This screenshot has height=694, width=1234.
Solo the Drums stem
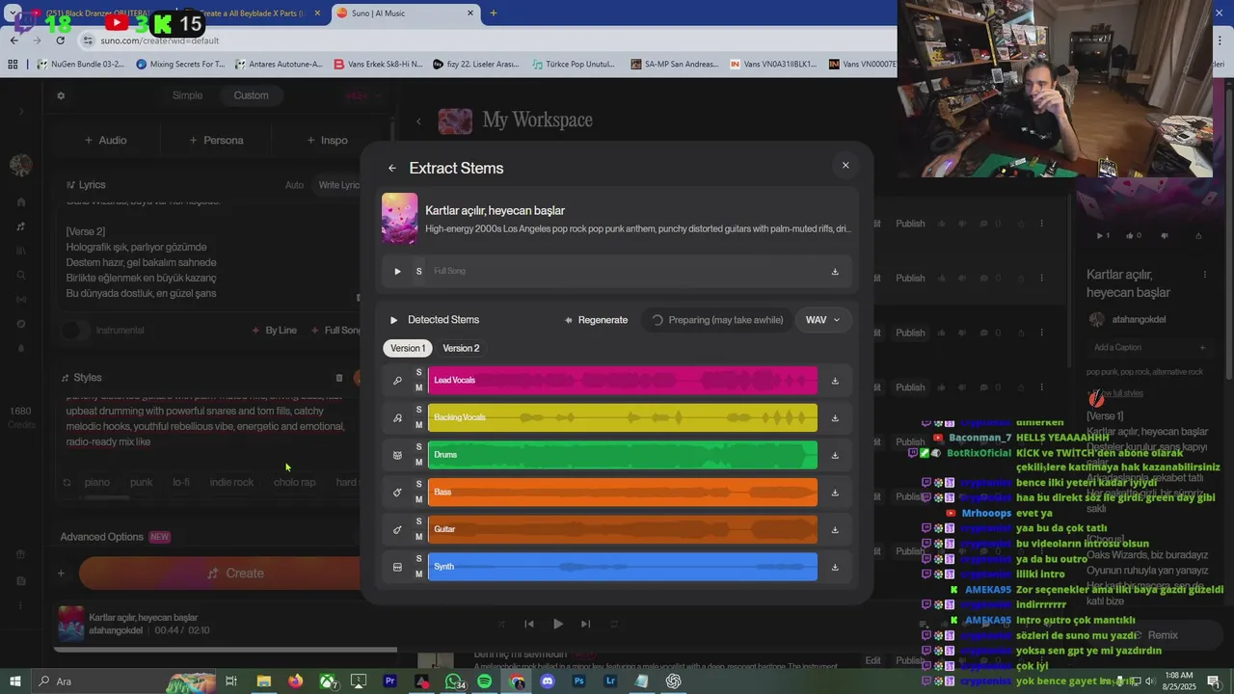[x=418, y=446]
